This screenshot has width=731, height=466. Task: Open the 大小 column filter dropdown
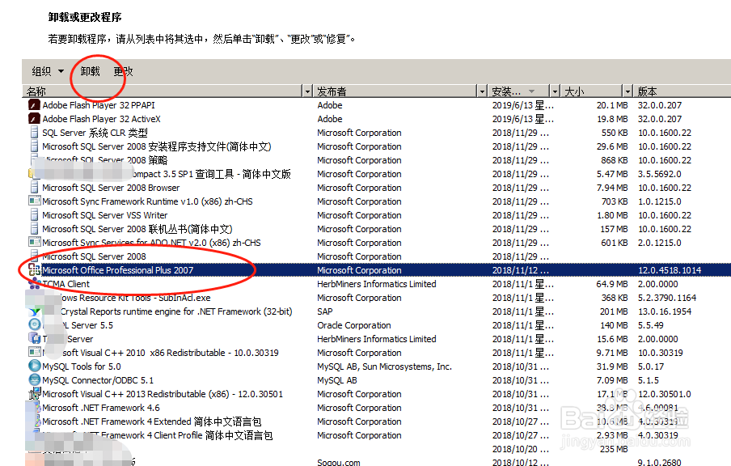click(627, 91)
